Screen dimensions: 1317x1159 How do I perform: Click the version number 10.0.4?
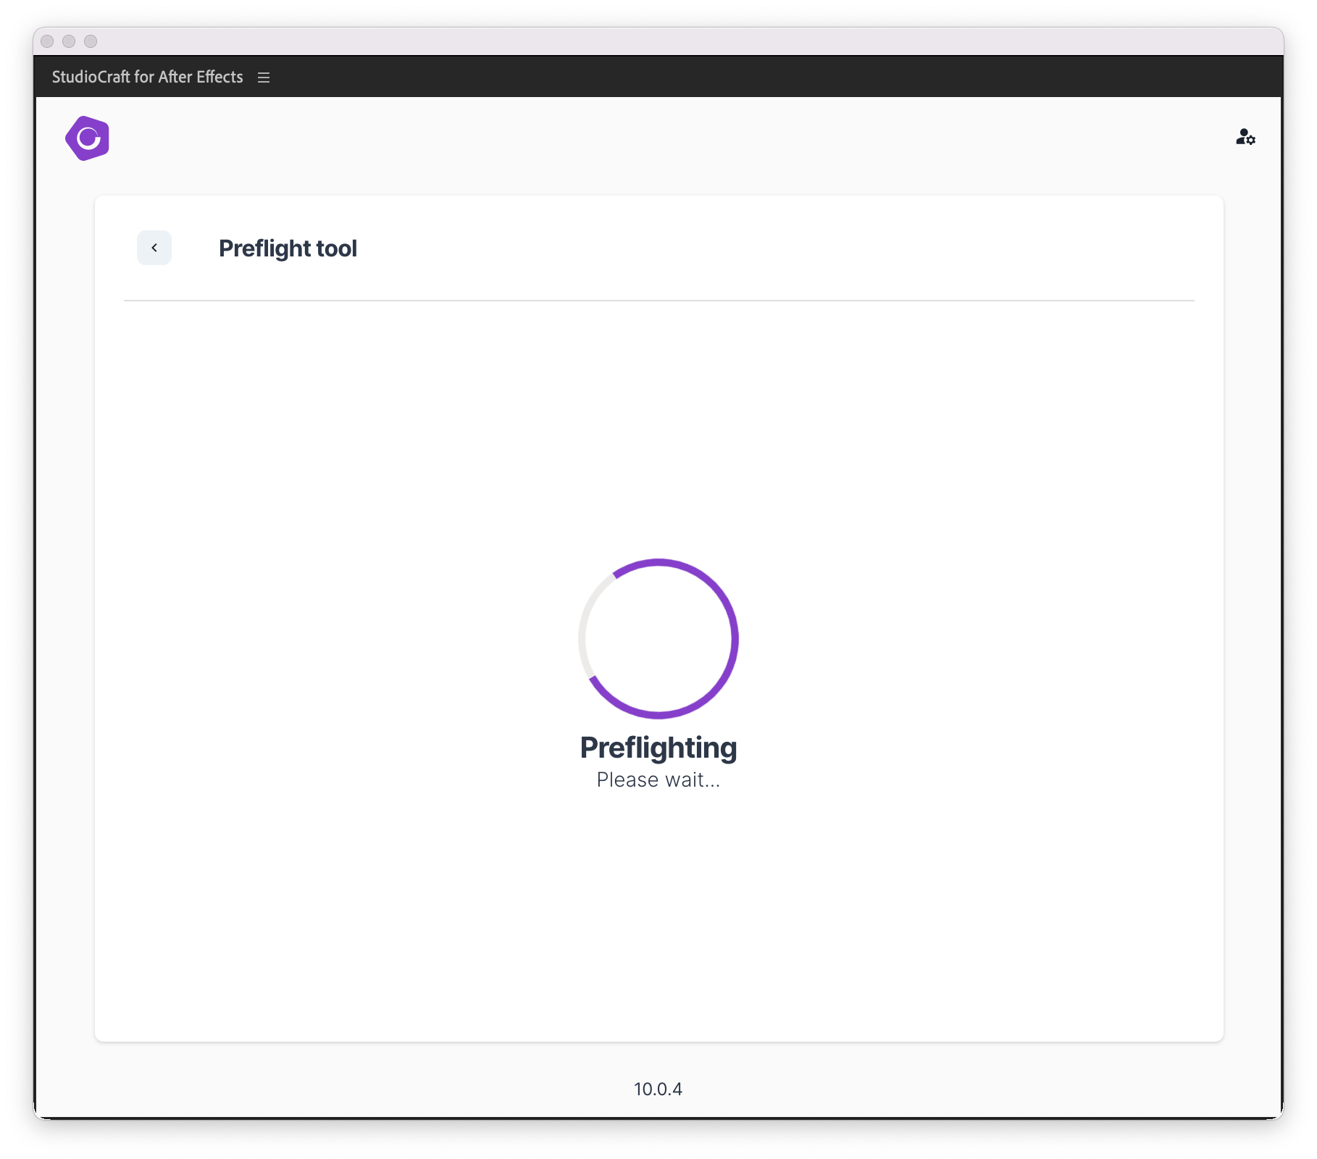pyautogui.click(x=658, y=1089)
